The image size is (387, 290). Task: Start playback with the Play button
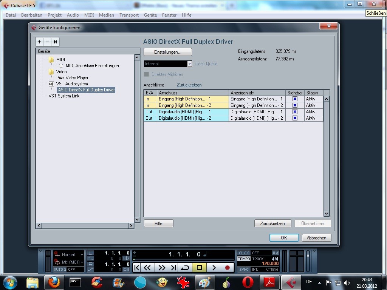(x=214, y=268)
